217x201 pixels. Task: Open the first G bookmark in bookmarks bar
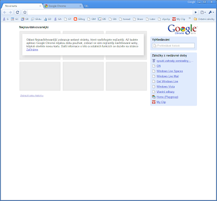6,19
